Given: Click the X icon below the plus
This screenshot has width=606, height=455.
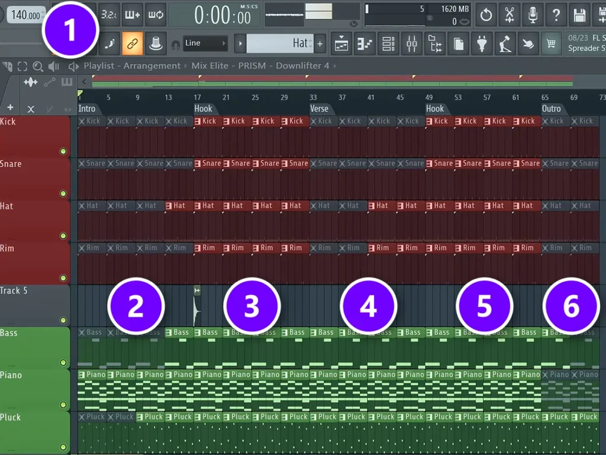Looking at the screenshot, I should (x=31, y=109).
